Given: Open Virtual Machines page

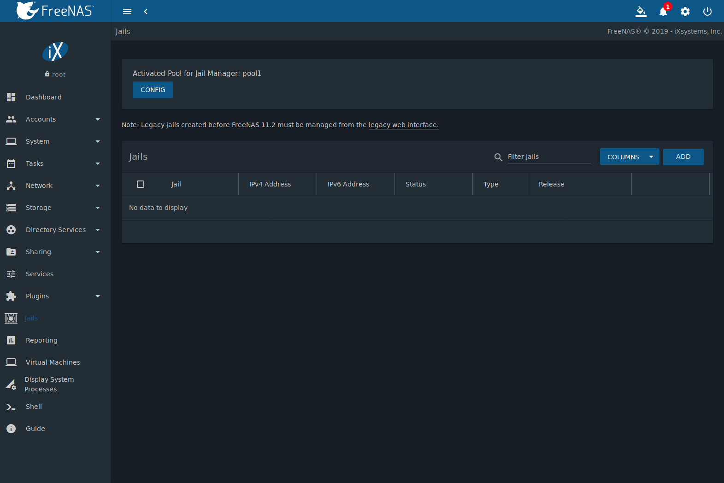Looking at the screenshot, I should tap(53, 362).
